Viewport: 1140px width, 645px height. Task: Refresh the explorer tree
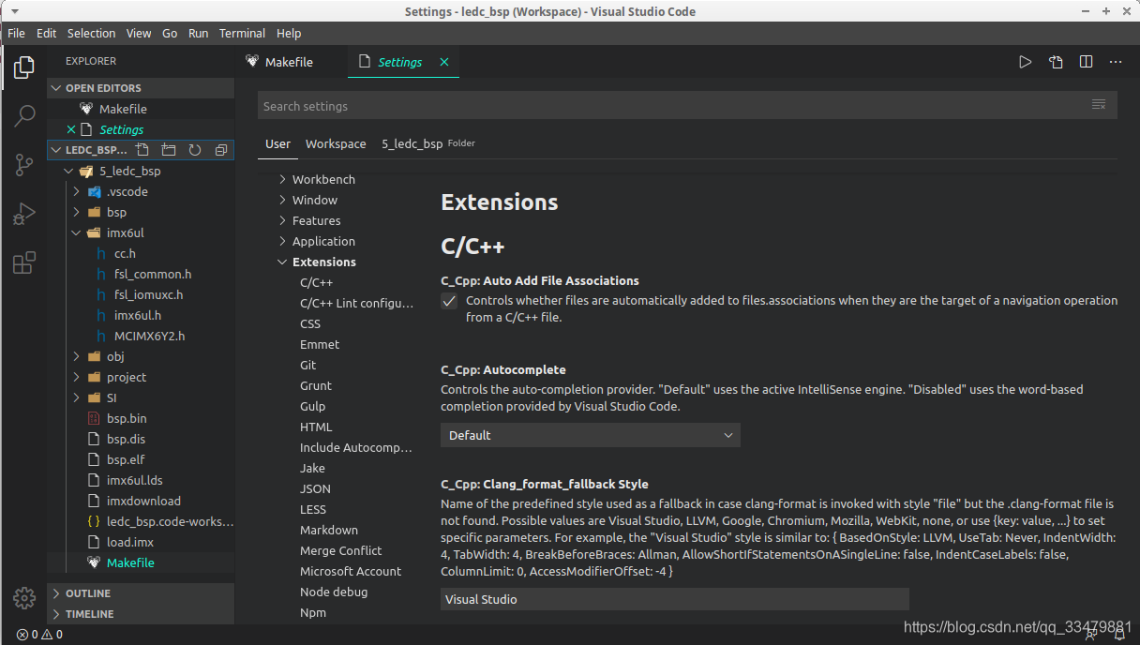coord(195,150)
